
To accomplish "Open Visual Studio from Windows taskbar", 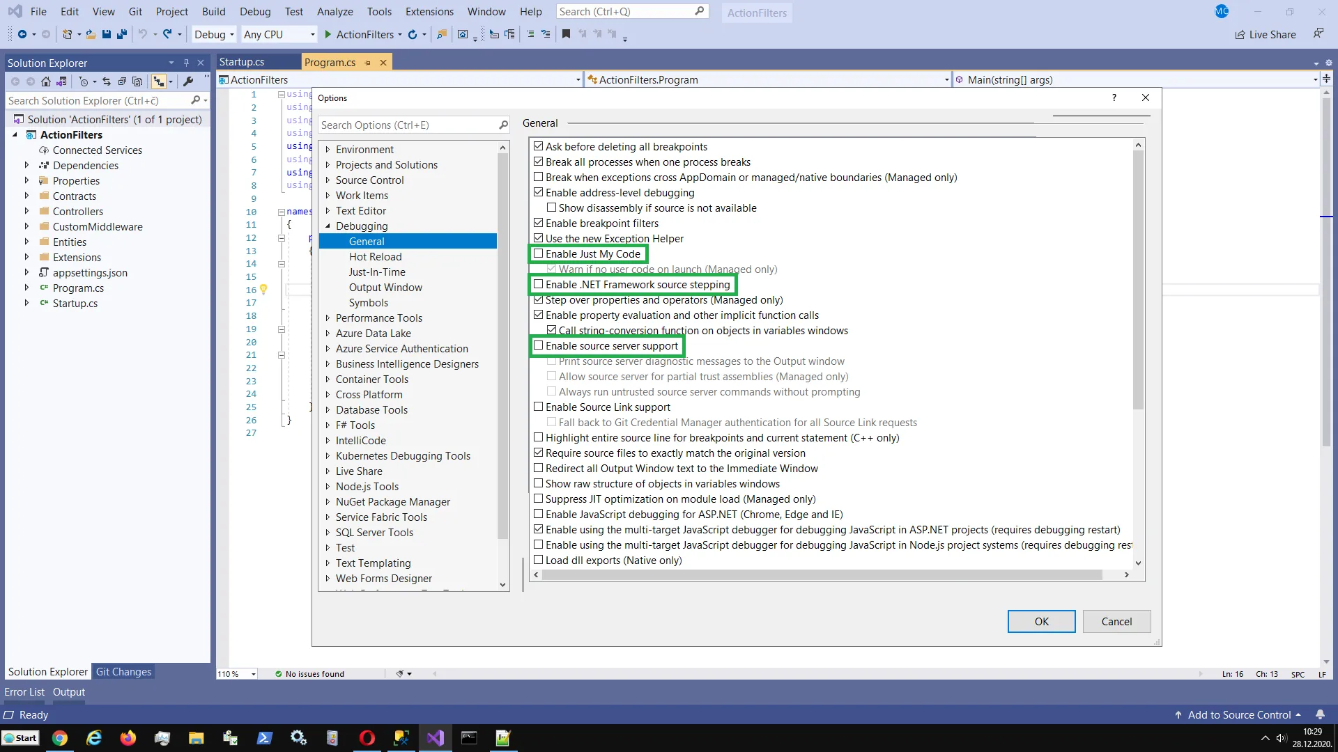I will pyautogui.click(x=436, y=738).
